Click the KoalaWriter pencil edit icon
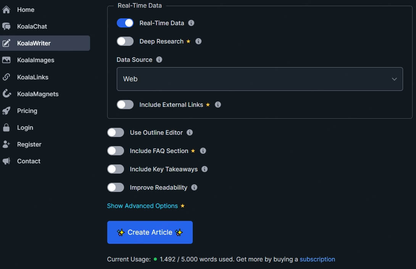The height and width of the screenshot is (269, 416). (x=6, y=43)
